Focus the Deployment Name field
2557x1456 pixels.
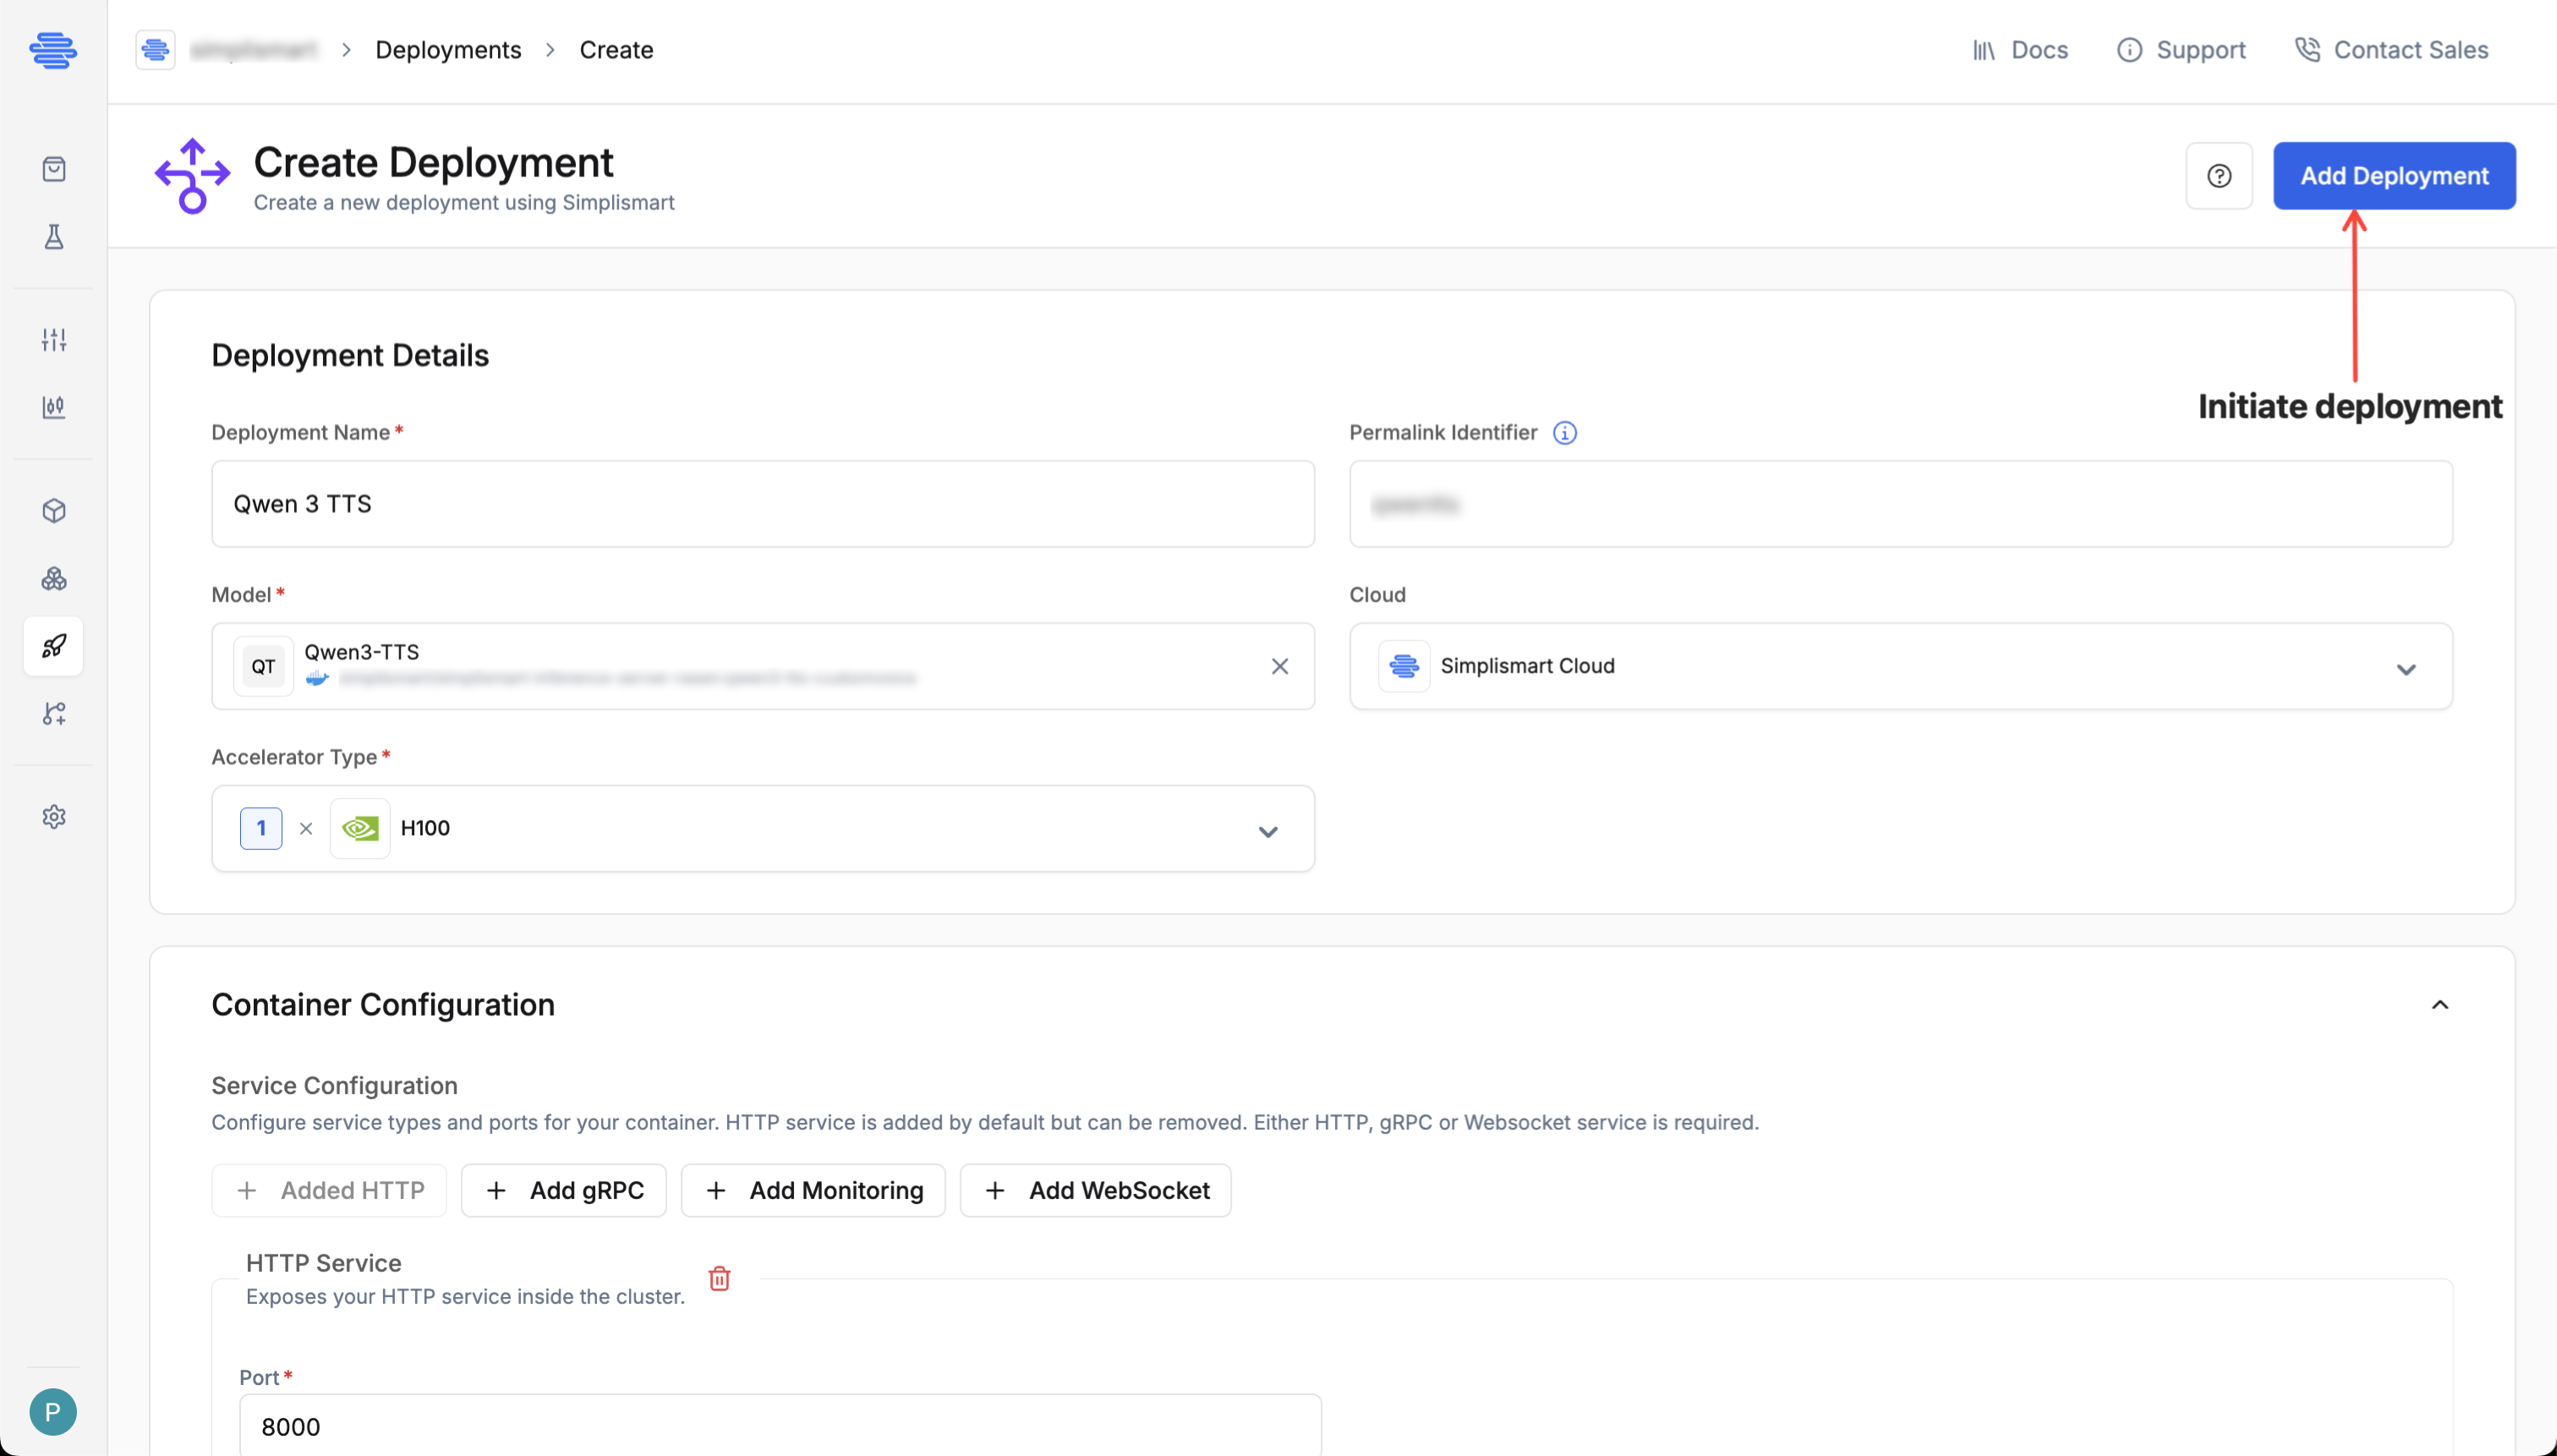(x=763, y=504)
